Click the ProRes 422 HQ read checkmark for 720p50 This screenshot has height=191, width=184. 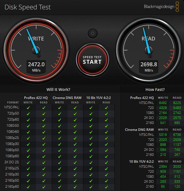coord(44,113)
